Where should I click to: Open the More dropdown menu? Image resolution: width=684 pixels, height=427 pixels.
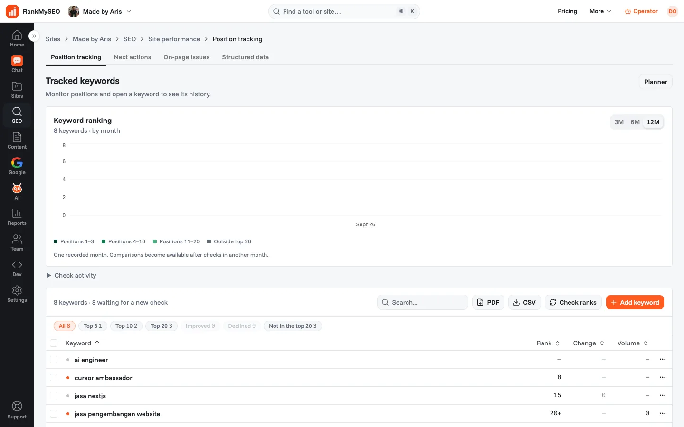click(600, 11)
